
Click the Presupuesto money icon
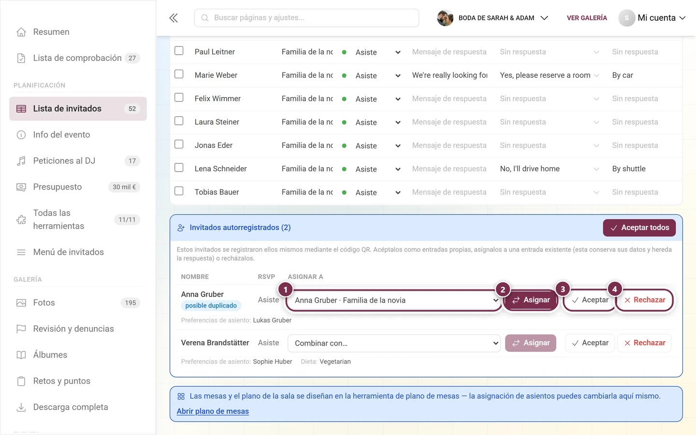[x=21, y=187]
